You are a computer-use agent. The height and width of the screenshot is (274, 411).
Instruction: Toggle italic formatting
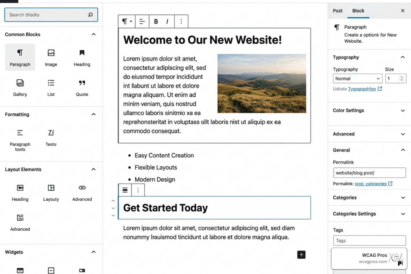click(x=167, y=21)
